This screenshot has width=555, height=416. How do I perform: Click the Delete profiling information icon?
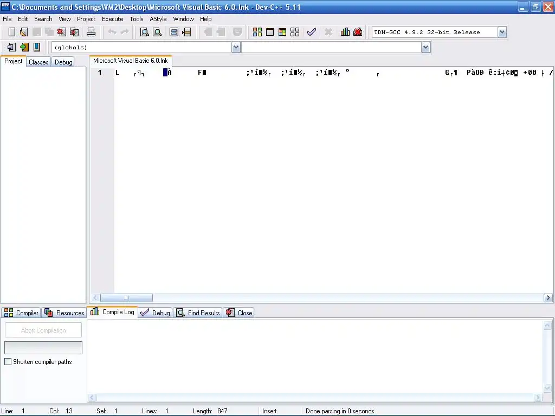click(x=358, y=32)
